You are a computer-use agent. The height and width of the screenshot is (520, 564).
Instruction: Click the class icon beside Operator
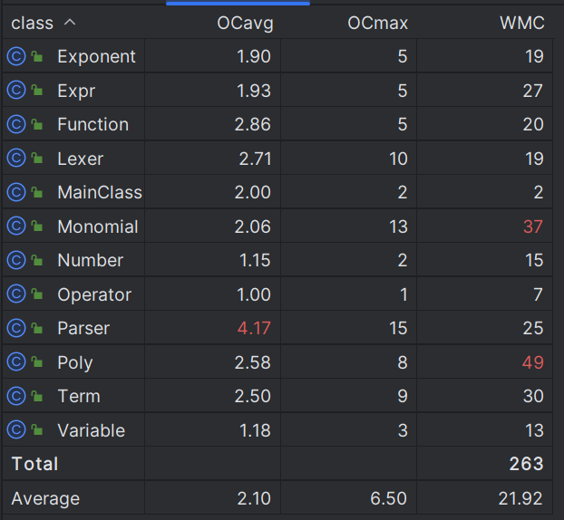[16, 294]
